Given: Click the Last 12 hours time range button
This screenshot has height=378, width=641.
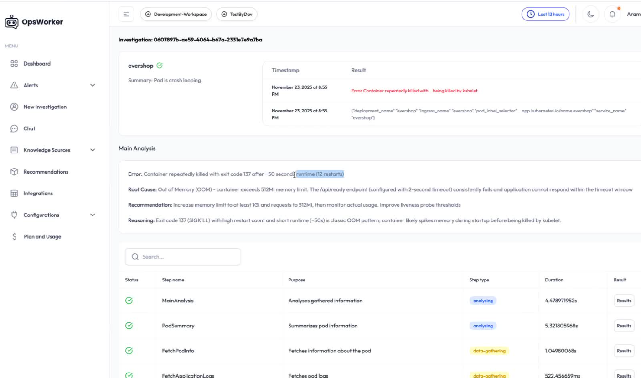Looking at the screenshot, I should pyautogui.click(x=545, y=15).
